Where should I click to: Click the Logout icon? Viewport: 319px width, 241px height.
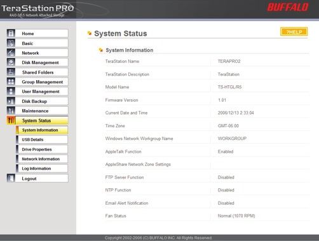tap(11, 179)
